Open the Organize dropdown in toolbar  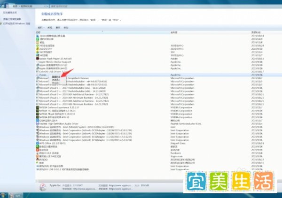pyautogui.click(x=41, y=28)
